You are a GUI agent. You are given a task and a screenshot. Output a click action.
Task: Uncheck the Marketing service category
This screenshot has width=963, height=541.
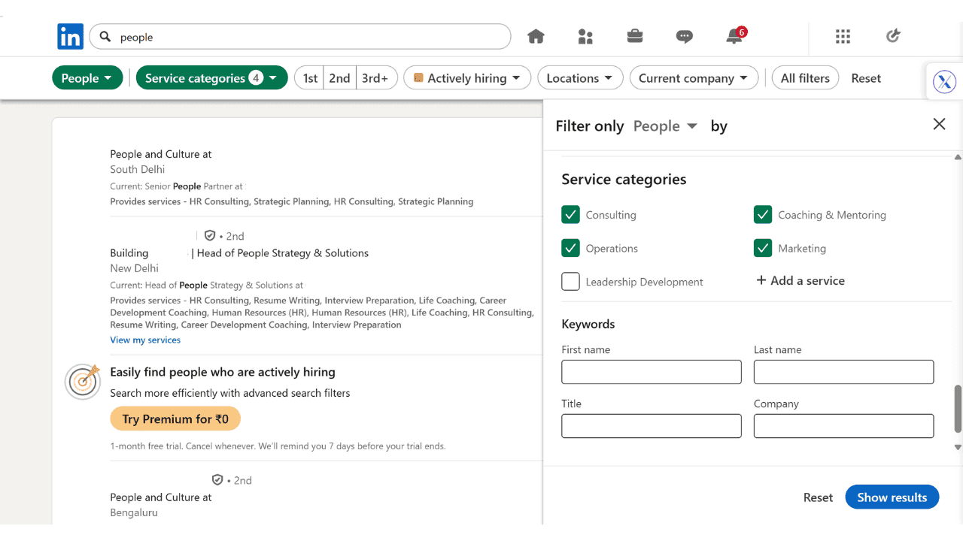[x=763, y=248]
